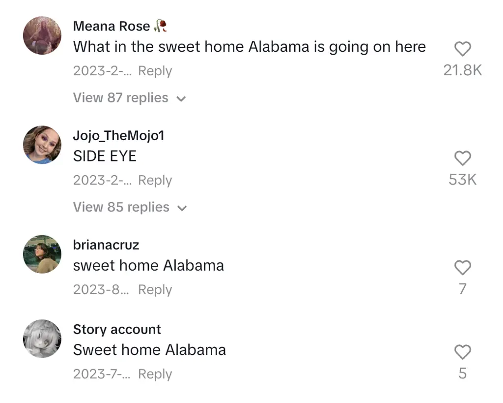
Task: Open Meana Rose's profile picture
Action: pos(42,35)
